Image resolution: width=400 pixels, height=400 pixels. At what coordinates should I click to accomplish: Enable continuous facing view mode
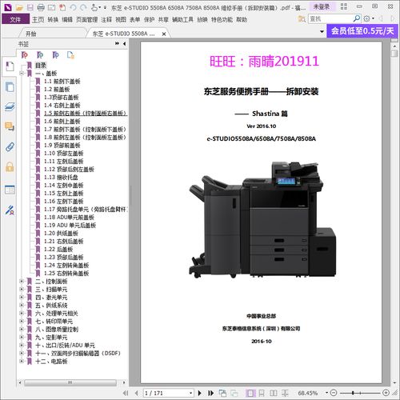point(285,393)
